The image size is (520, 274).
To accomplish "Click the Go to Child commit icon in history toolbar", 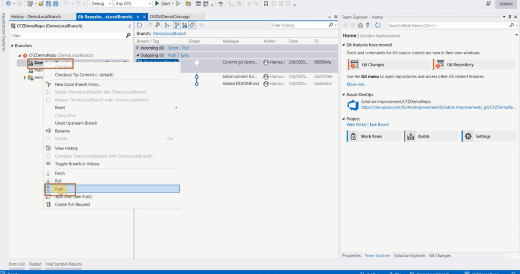I will (x=150, y=25).
